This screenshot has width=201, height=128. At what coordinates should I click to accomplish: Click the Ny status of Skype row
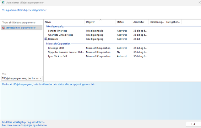tap(118, 52)
